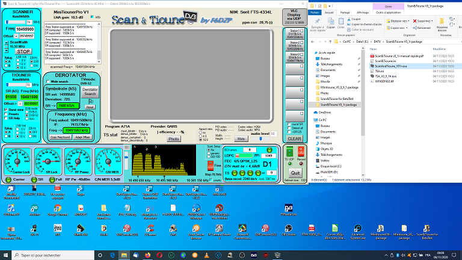Open Skype desktop shortcut
462x260 pixels.
81,190
